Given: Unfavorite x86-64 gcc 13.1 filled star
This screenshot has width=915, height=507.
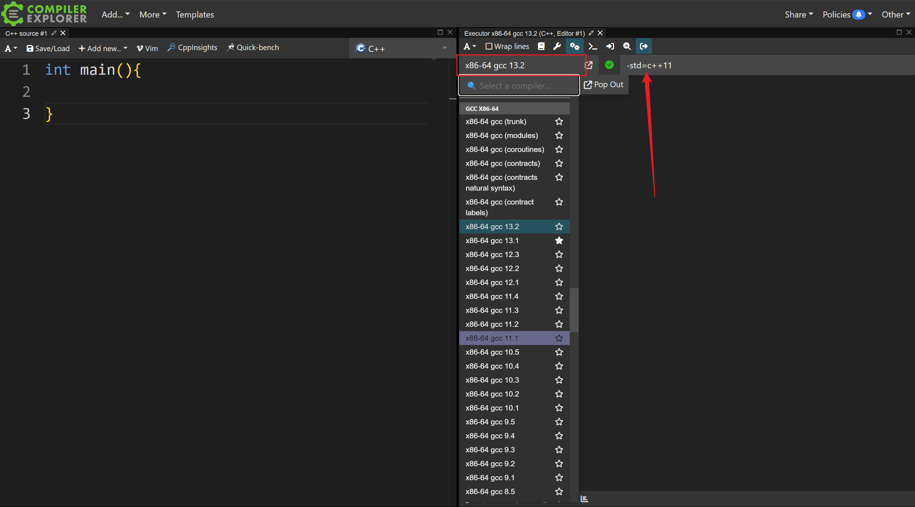Looking at the screenshot, I should tap(559, 241).
